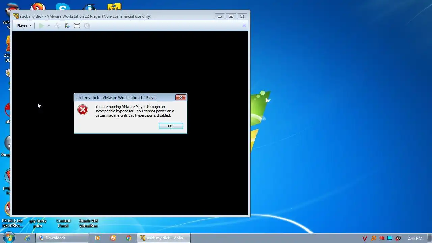The width and height of the screenshot is (432, 243).
Task: Click the green Power On play icon
Action: (41, 26)
